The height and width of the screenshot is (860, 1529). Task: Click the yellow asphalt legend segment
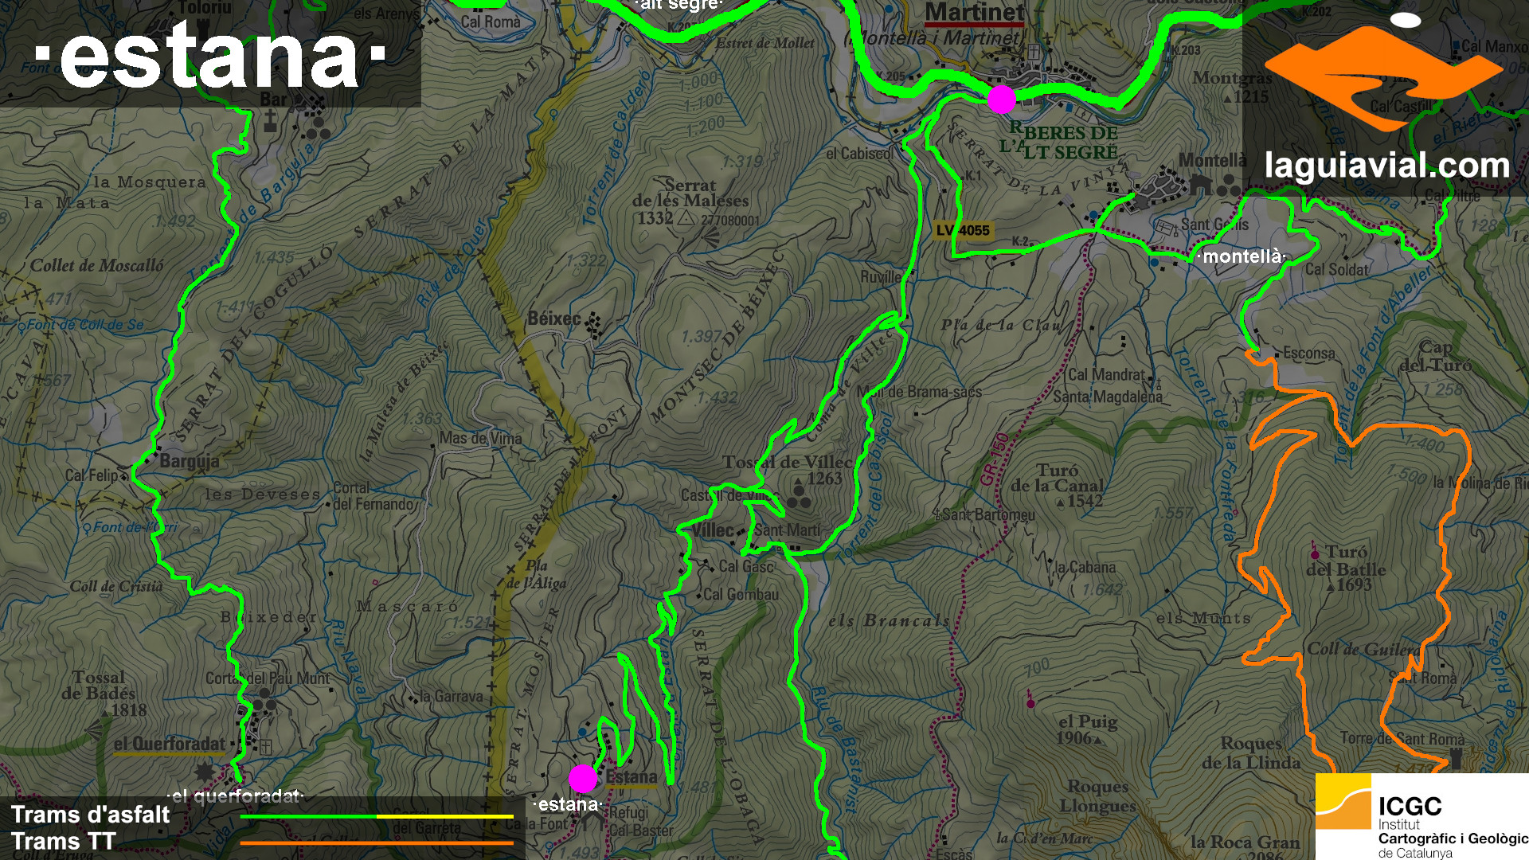tap(445, 816)
